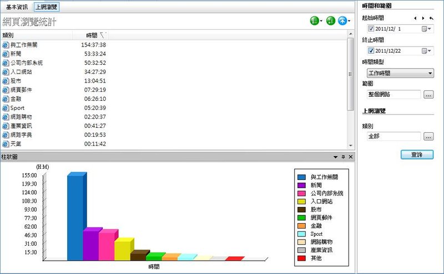The image size is (444, 274).
Task: Click the browse button next to 範圍 field
Action: click(x=428, y=95)
